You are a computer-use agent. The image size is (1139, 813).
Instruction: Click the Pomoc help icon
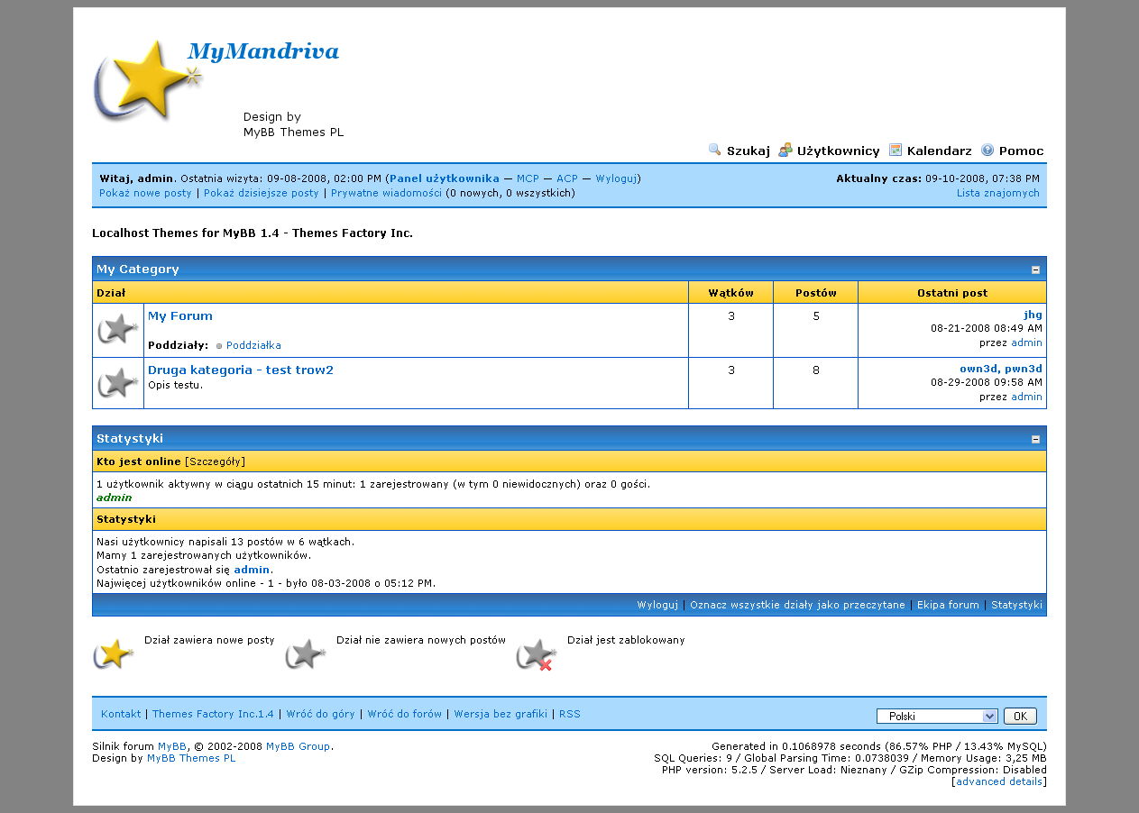click(987, 151)
